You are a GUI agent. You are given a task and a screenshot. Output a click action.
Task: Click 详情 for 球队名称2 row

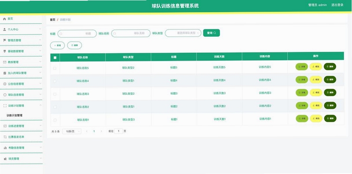tap(302, 105)
